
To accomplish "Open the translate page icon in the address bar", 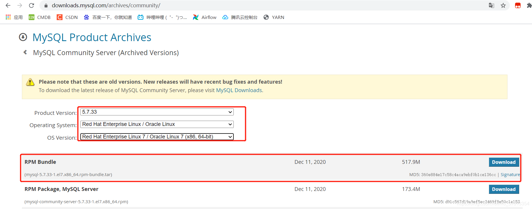I will pos(491,6).
